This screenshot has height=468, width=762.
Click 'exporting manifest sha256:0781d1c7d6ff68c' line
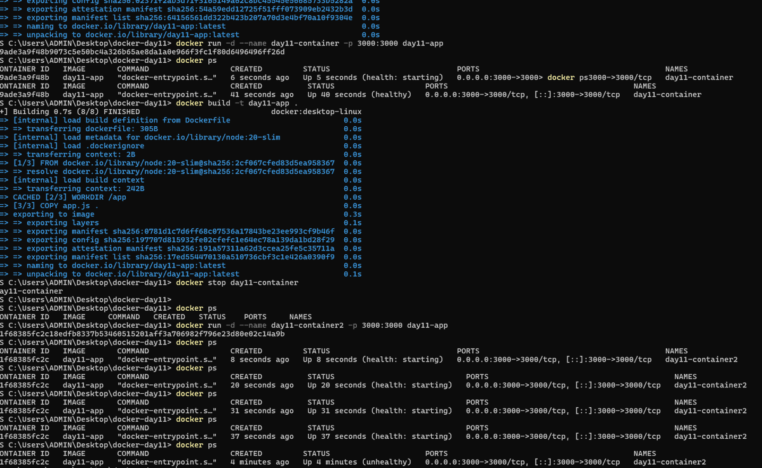tap(180, 231)
